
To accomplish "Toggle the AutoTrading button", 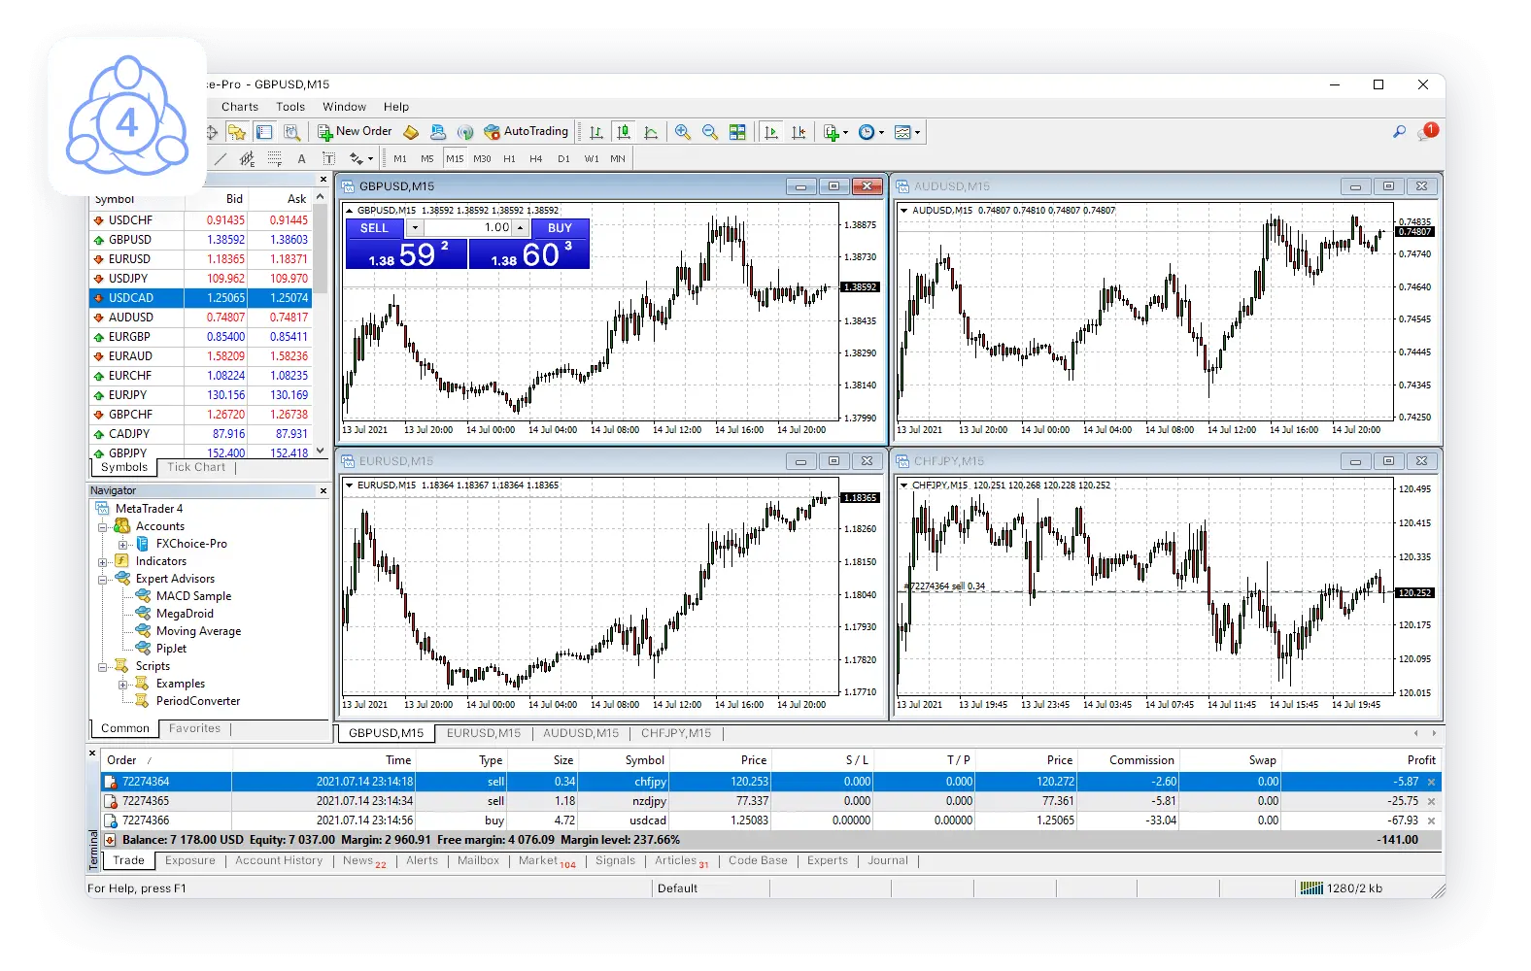I will pos(526,132).
